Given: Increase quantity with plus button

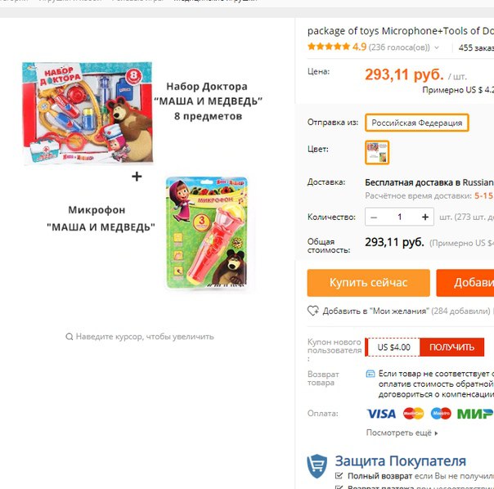Looking at the screenshot, I should (x=425, y=217).
